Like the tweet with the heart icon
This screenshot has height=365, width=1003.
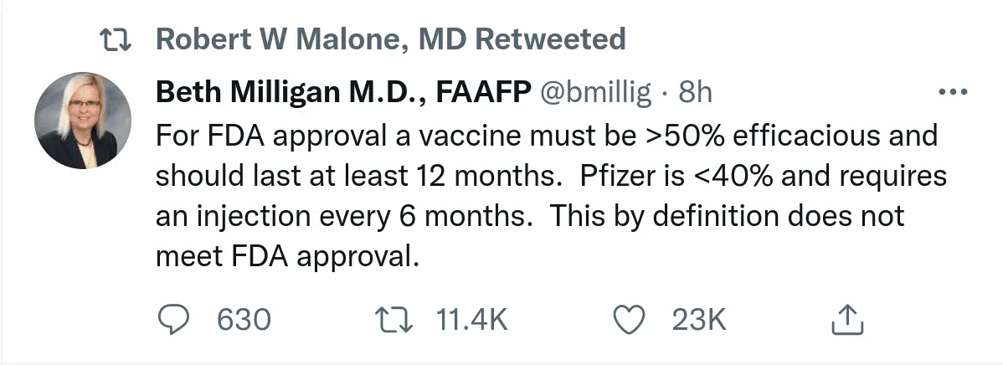point(630,319)
